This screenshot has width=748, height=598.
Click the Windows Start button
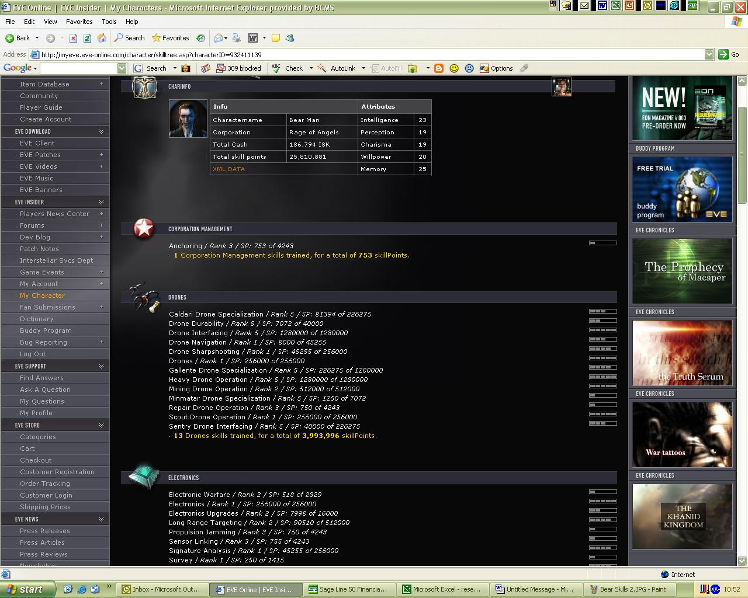coord(28,589)
